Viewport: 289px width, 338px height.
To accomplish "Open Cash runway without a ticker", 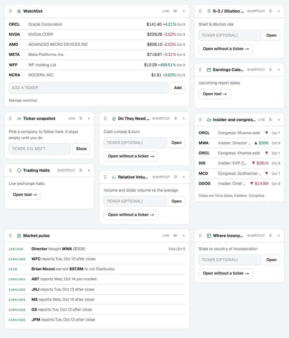I will point(131,156).
